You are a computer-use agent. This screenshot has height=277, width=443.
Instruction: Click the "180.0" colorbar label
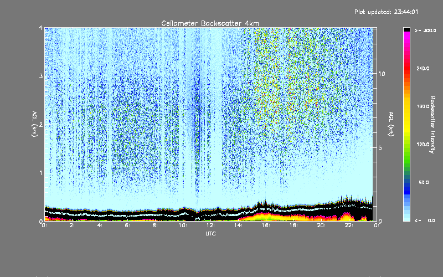[423, 106]
